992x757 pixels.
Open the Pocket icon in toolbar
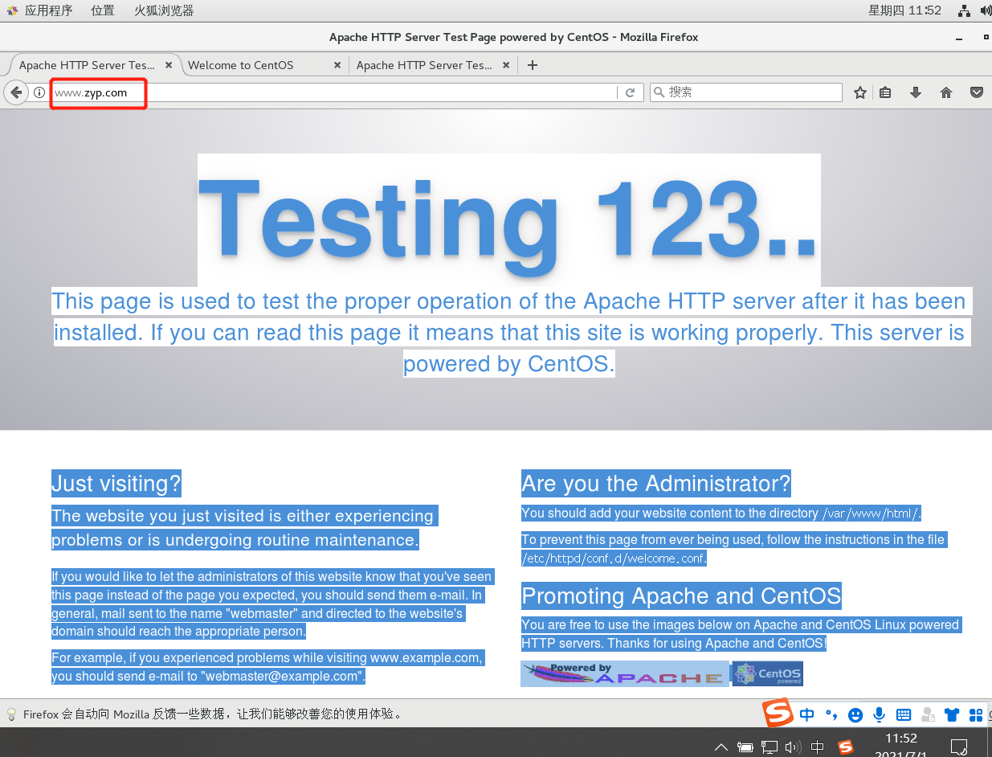click(977, 92)
